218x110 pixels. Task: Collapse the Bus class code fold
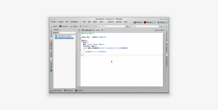pyautogui.click(x=80, y=39)
